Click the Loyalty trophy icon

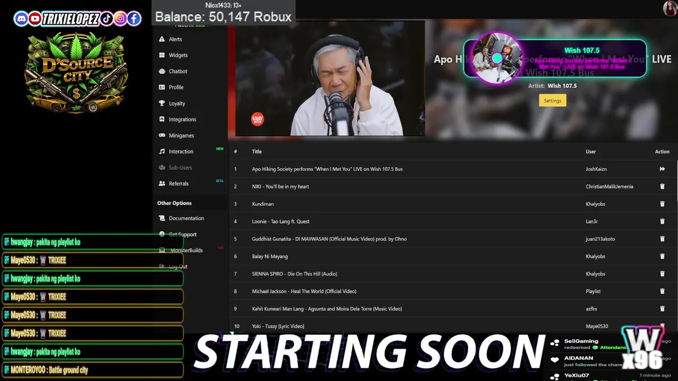tap(162, 104)
